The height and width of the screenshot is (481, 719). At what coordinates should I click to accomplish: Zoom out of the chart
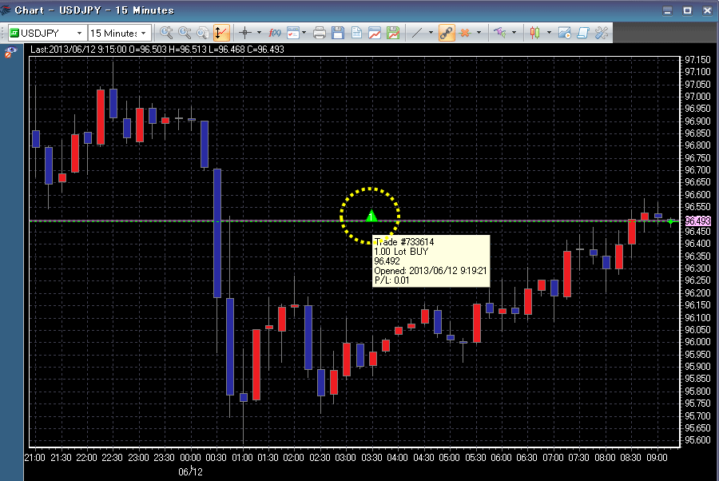pyautogui.click(x=185, y=33)
